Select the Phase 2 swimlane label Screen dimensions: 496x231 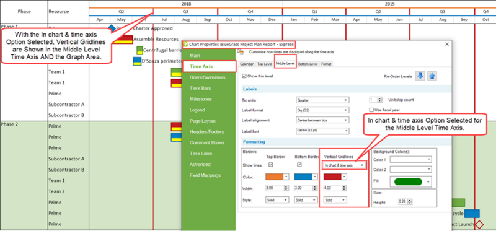pos(9,124)
